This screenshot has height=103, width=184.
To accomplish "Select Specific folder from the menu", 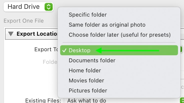I will click(88, 15).
